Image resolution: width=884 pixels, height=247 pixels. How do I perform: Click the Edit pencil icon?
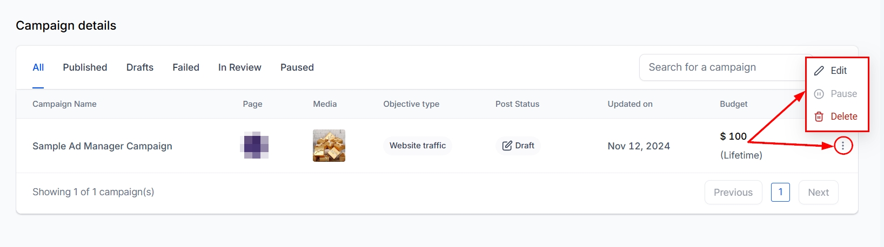click(x=819, y=71)
